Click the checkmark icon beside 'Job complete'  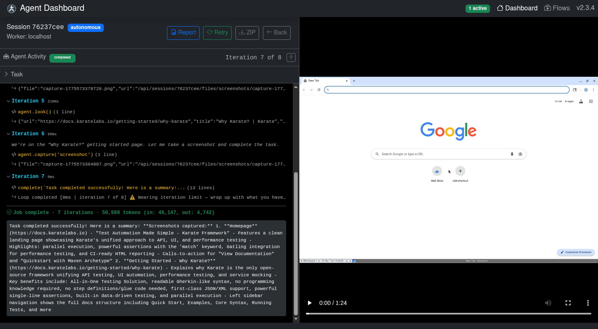(9, 212)
